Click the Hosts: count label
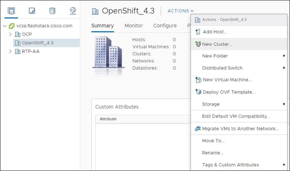This screenshot has width=290, height=171. click(x=139, y=40)
